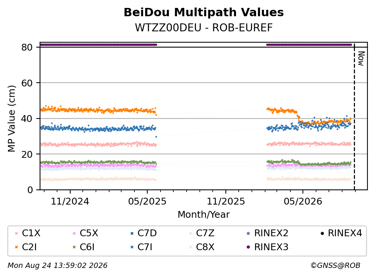Click the RINEX4 legend dot

click(322, 233)
